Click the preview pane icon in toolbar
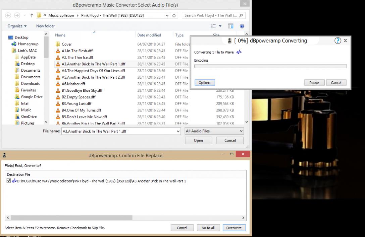The height and width of the screenshot is (237, 365). tap(231, 26)
